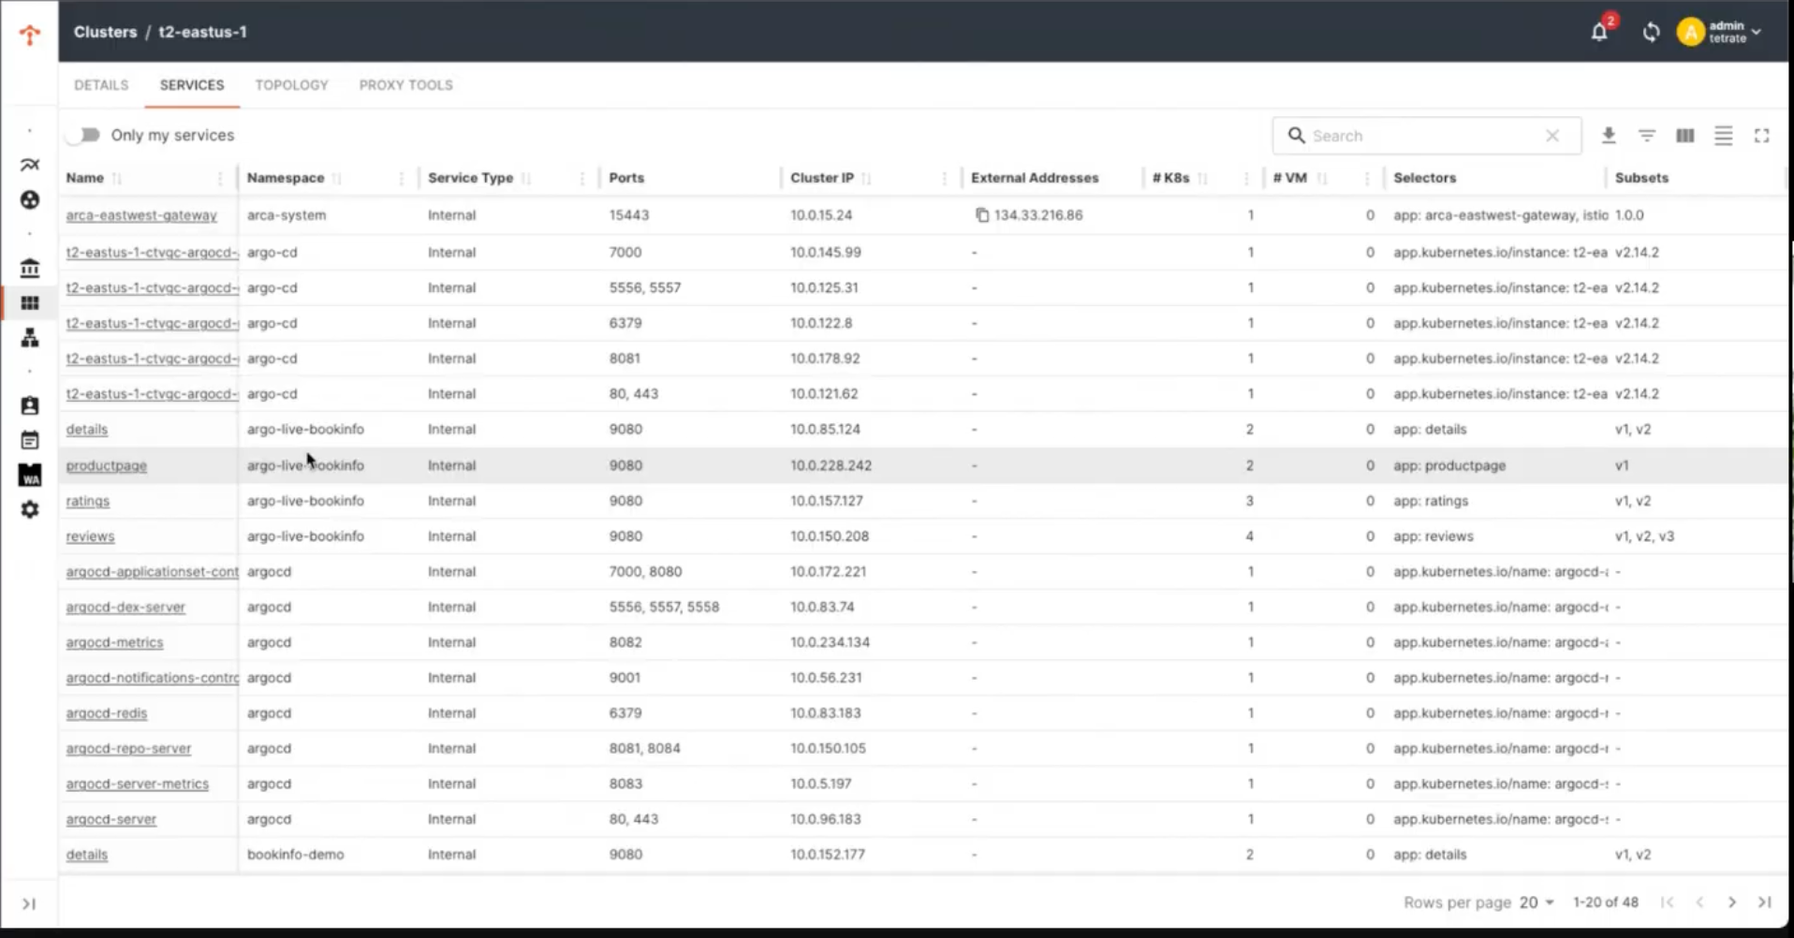Screen dimensions: 1794x938
Task: Open argocd-repo-server service link
Action: (x=128, y=749)
